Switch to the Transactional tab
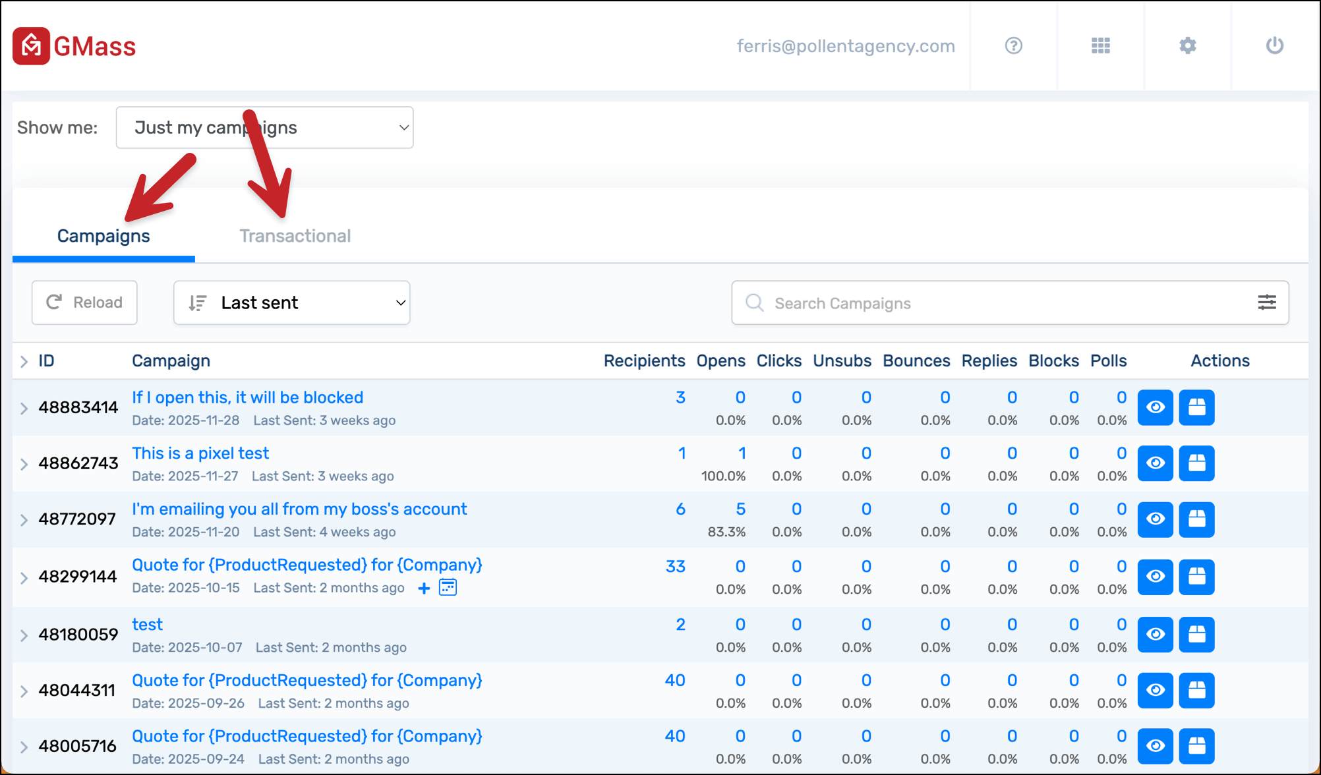Screen dimensions: 1321x775 295,236
